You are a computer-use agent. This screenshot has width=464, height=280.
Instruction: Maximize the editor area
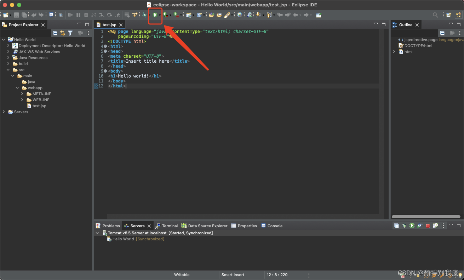(384, 24)
